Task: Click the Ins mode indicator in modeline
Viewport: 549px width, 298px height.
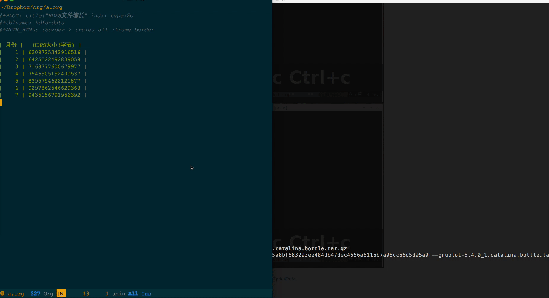Action: (146, 294)
